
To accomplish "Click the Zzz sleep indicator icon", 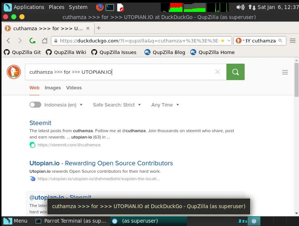I will coord(242,221).
